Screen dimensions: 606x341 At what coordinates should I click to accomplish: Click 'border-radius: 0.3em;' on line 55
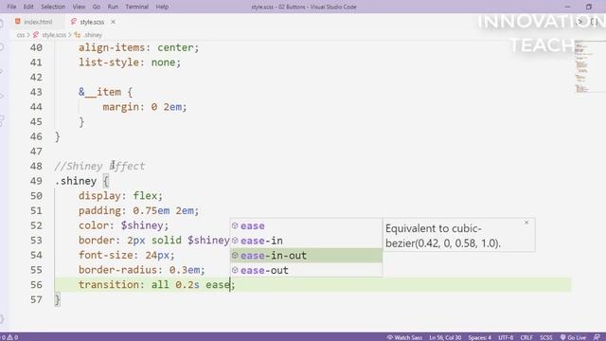tap(142, 270)
